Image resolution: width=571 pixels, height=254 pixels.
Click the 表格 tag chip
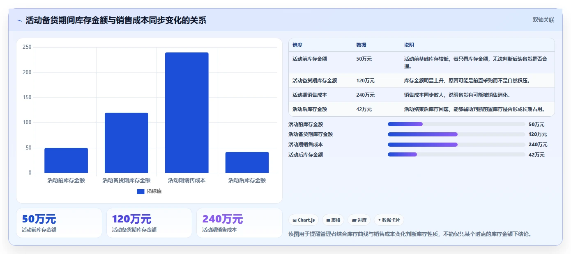point(333,220)
